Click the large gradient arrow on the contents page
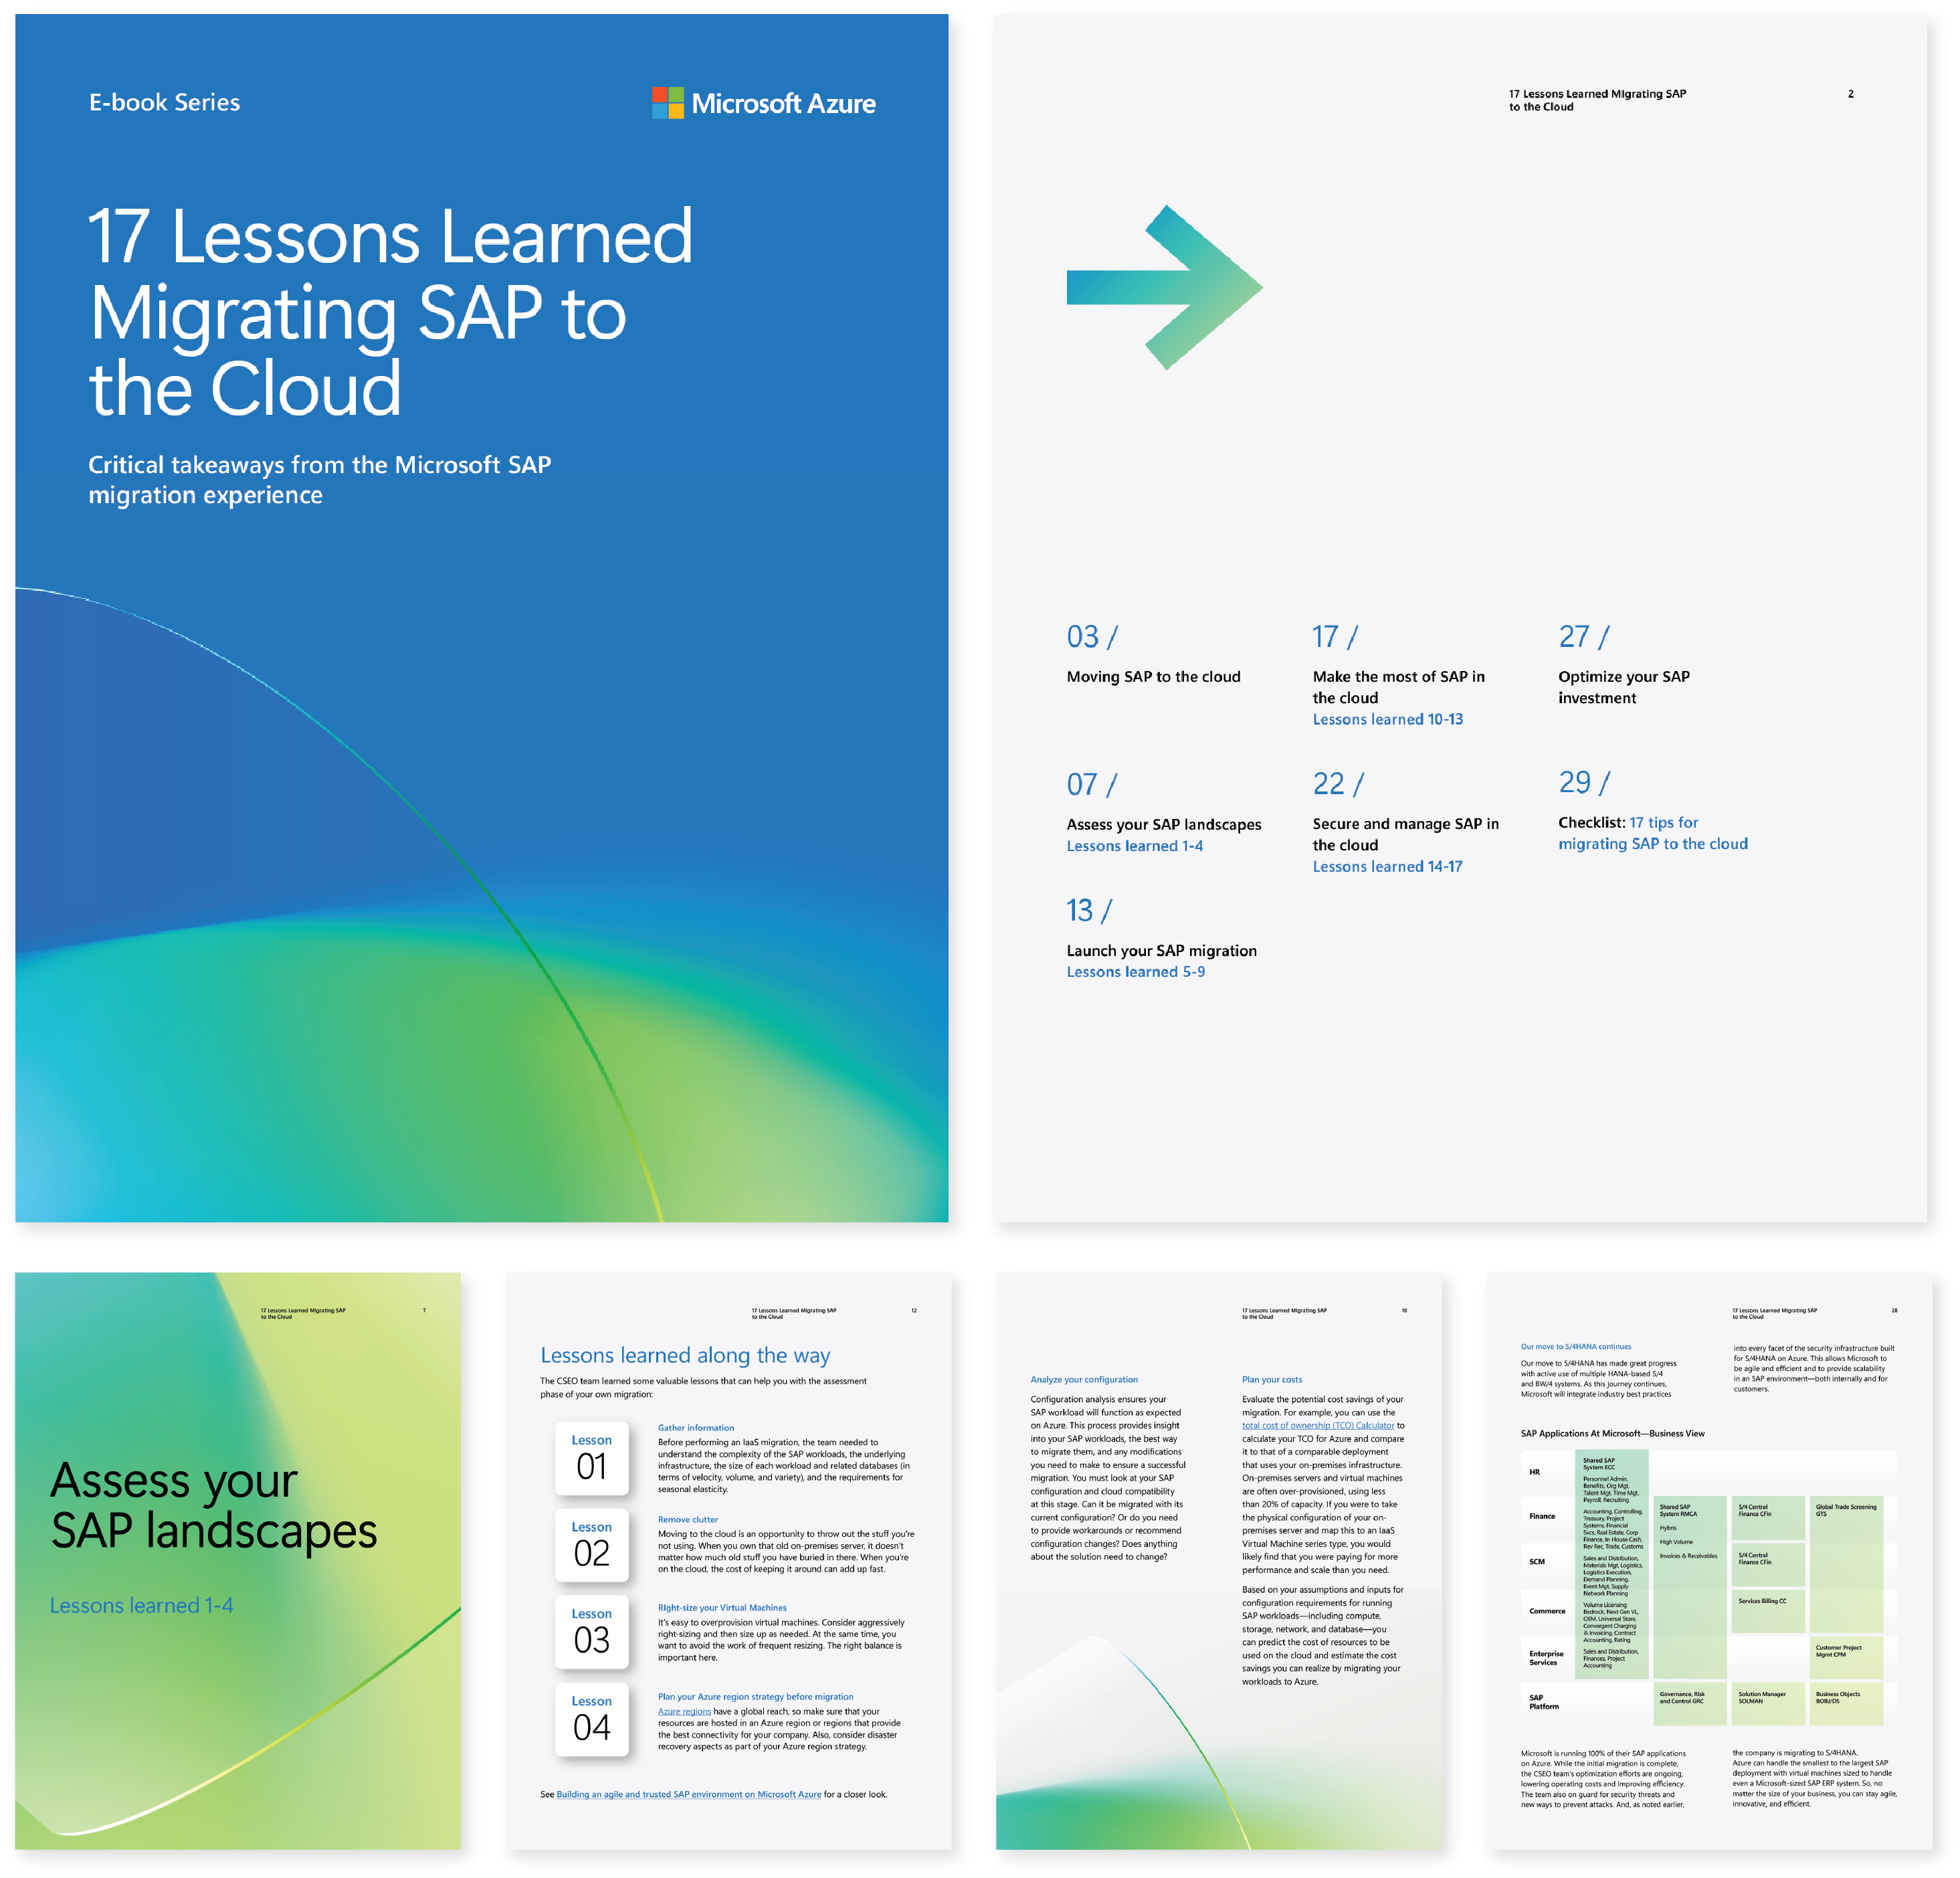The width and height of the screenshot is (1960, 1878). point(1164,287)
